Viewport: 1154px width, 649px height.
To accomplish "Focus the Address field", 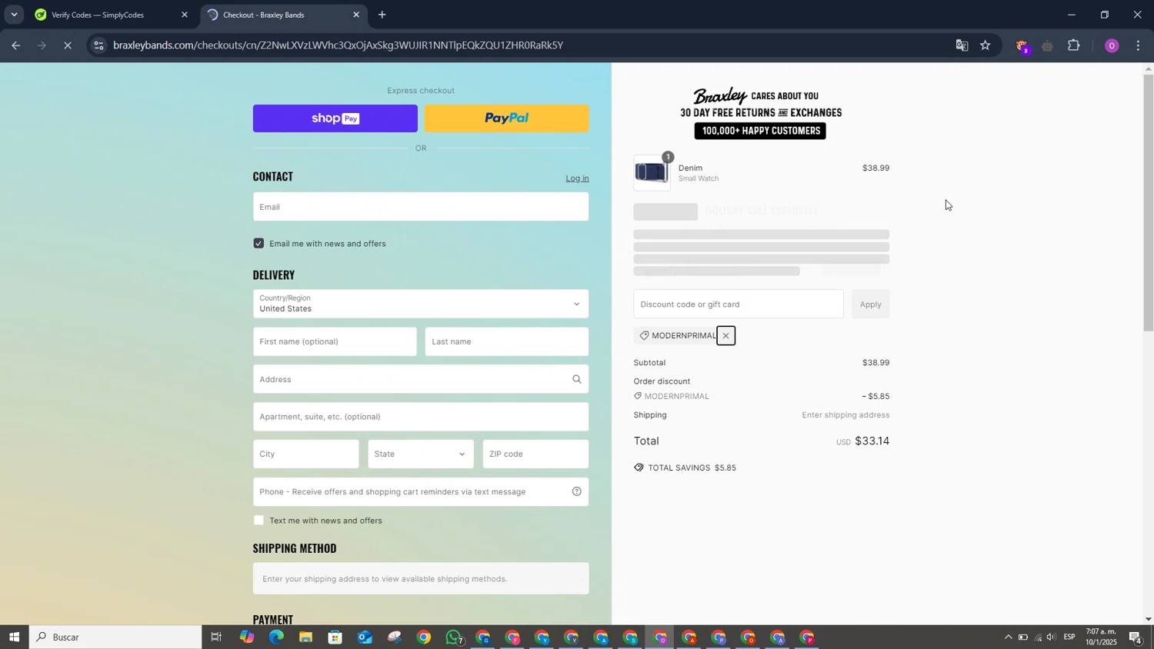I will 421,379.
